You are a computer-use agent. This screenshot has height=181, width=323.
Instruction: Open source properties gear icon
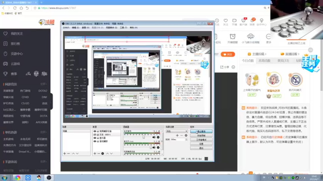tap(103, 154)
